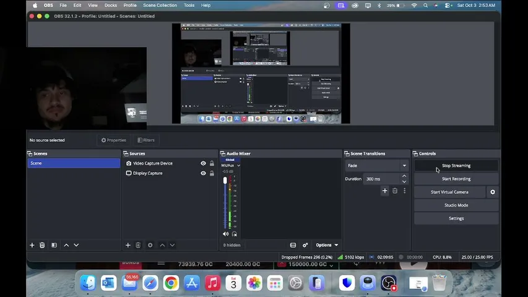Mute the Mic/Aux channel with speaker icon
This screenshot has width=528, height=297.
coord(225,234)
